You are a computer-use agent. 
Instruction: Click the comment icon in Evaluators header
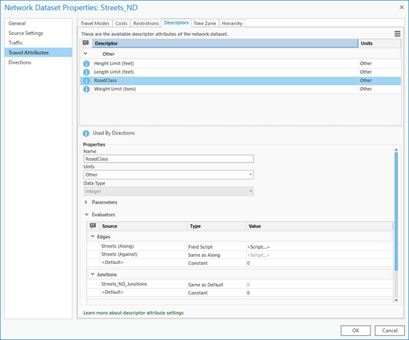point(92,226)
